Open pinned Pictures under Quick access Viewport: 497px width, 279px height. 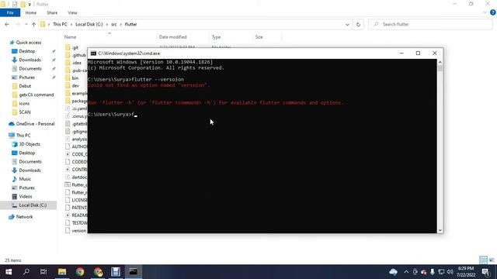point(26,77)
